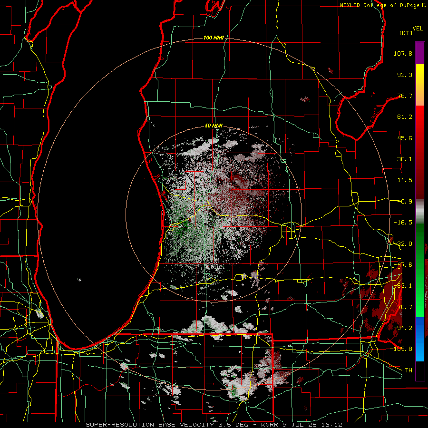Click the NEXLAB-College of DuPage watermark text
The height and width of the screenshot is (428, 428).
pyautogui.click(x=382, y=5)
